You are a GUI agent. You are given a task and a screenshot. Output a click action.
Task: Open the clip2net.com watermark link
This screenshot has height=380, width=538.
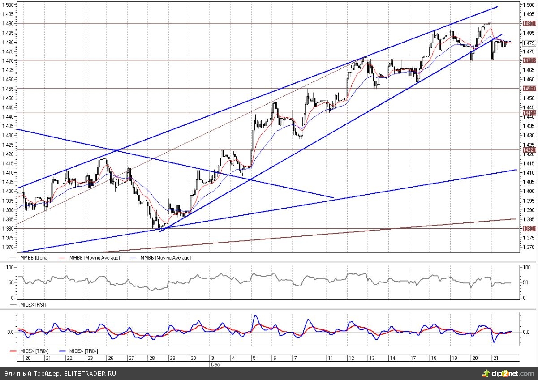[x=511, y=373]
